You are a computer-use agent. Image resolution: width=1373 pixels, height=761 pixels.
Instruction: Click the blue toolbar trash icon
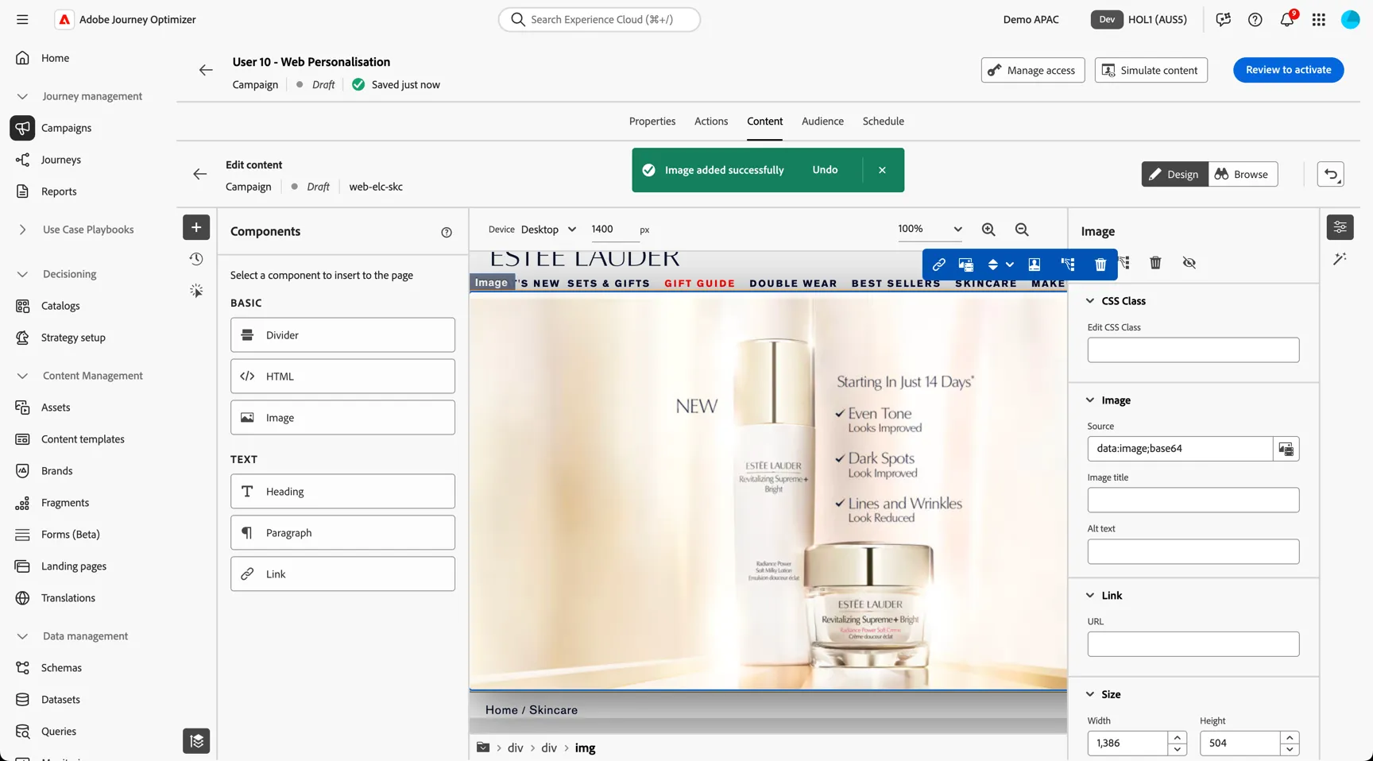(1100, 265)
